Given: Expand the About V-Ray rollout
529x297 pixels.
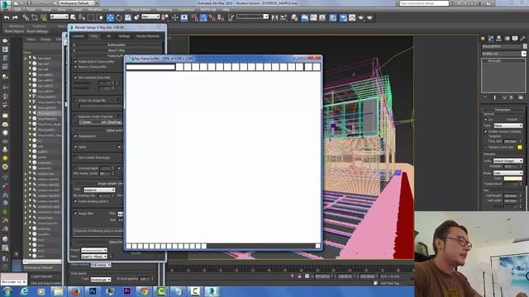Looking at the screenshot, I should click(117, 50).
